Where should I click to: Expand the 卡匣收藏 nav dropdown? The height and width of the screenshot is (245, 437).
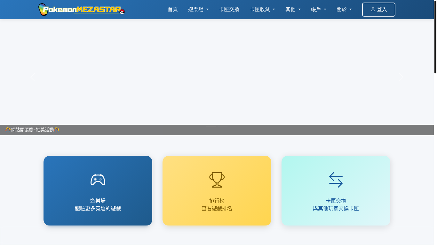(x=262, y=10)
